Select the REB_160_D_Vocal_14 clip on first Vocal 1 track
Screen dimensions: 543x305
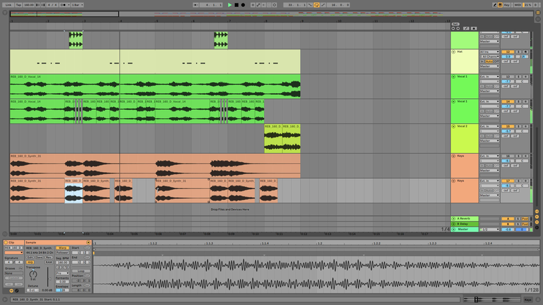click(x=155, y=87)
